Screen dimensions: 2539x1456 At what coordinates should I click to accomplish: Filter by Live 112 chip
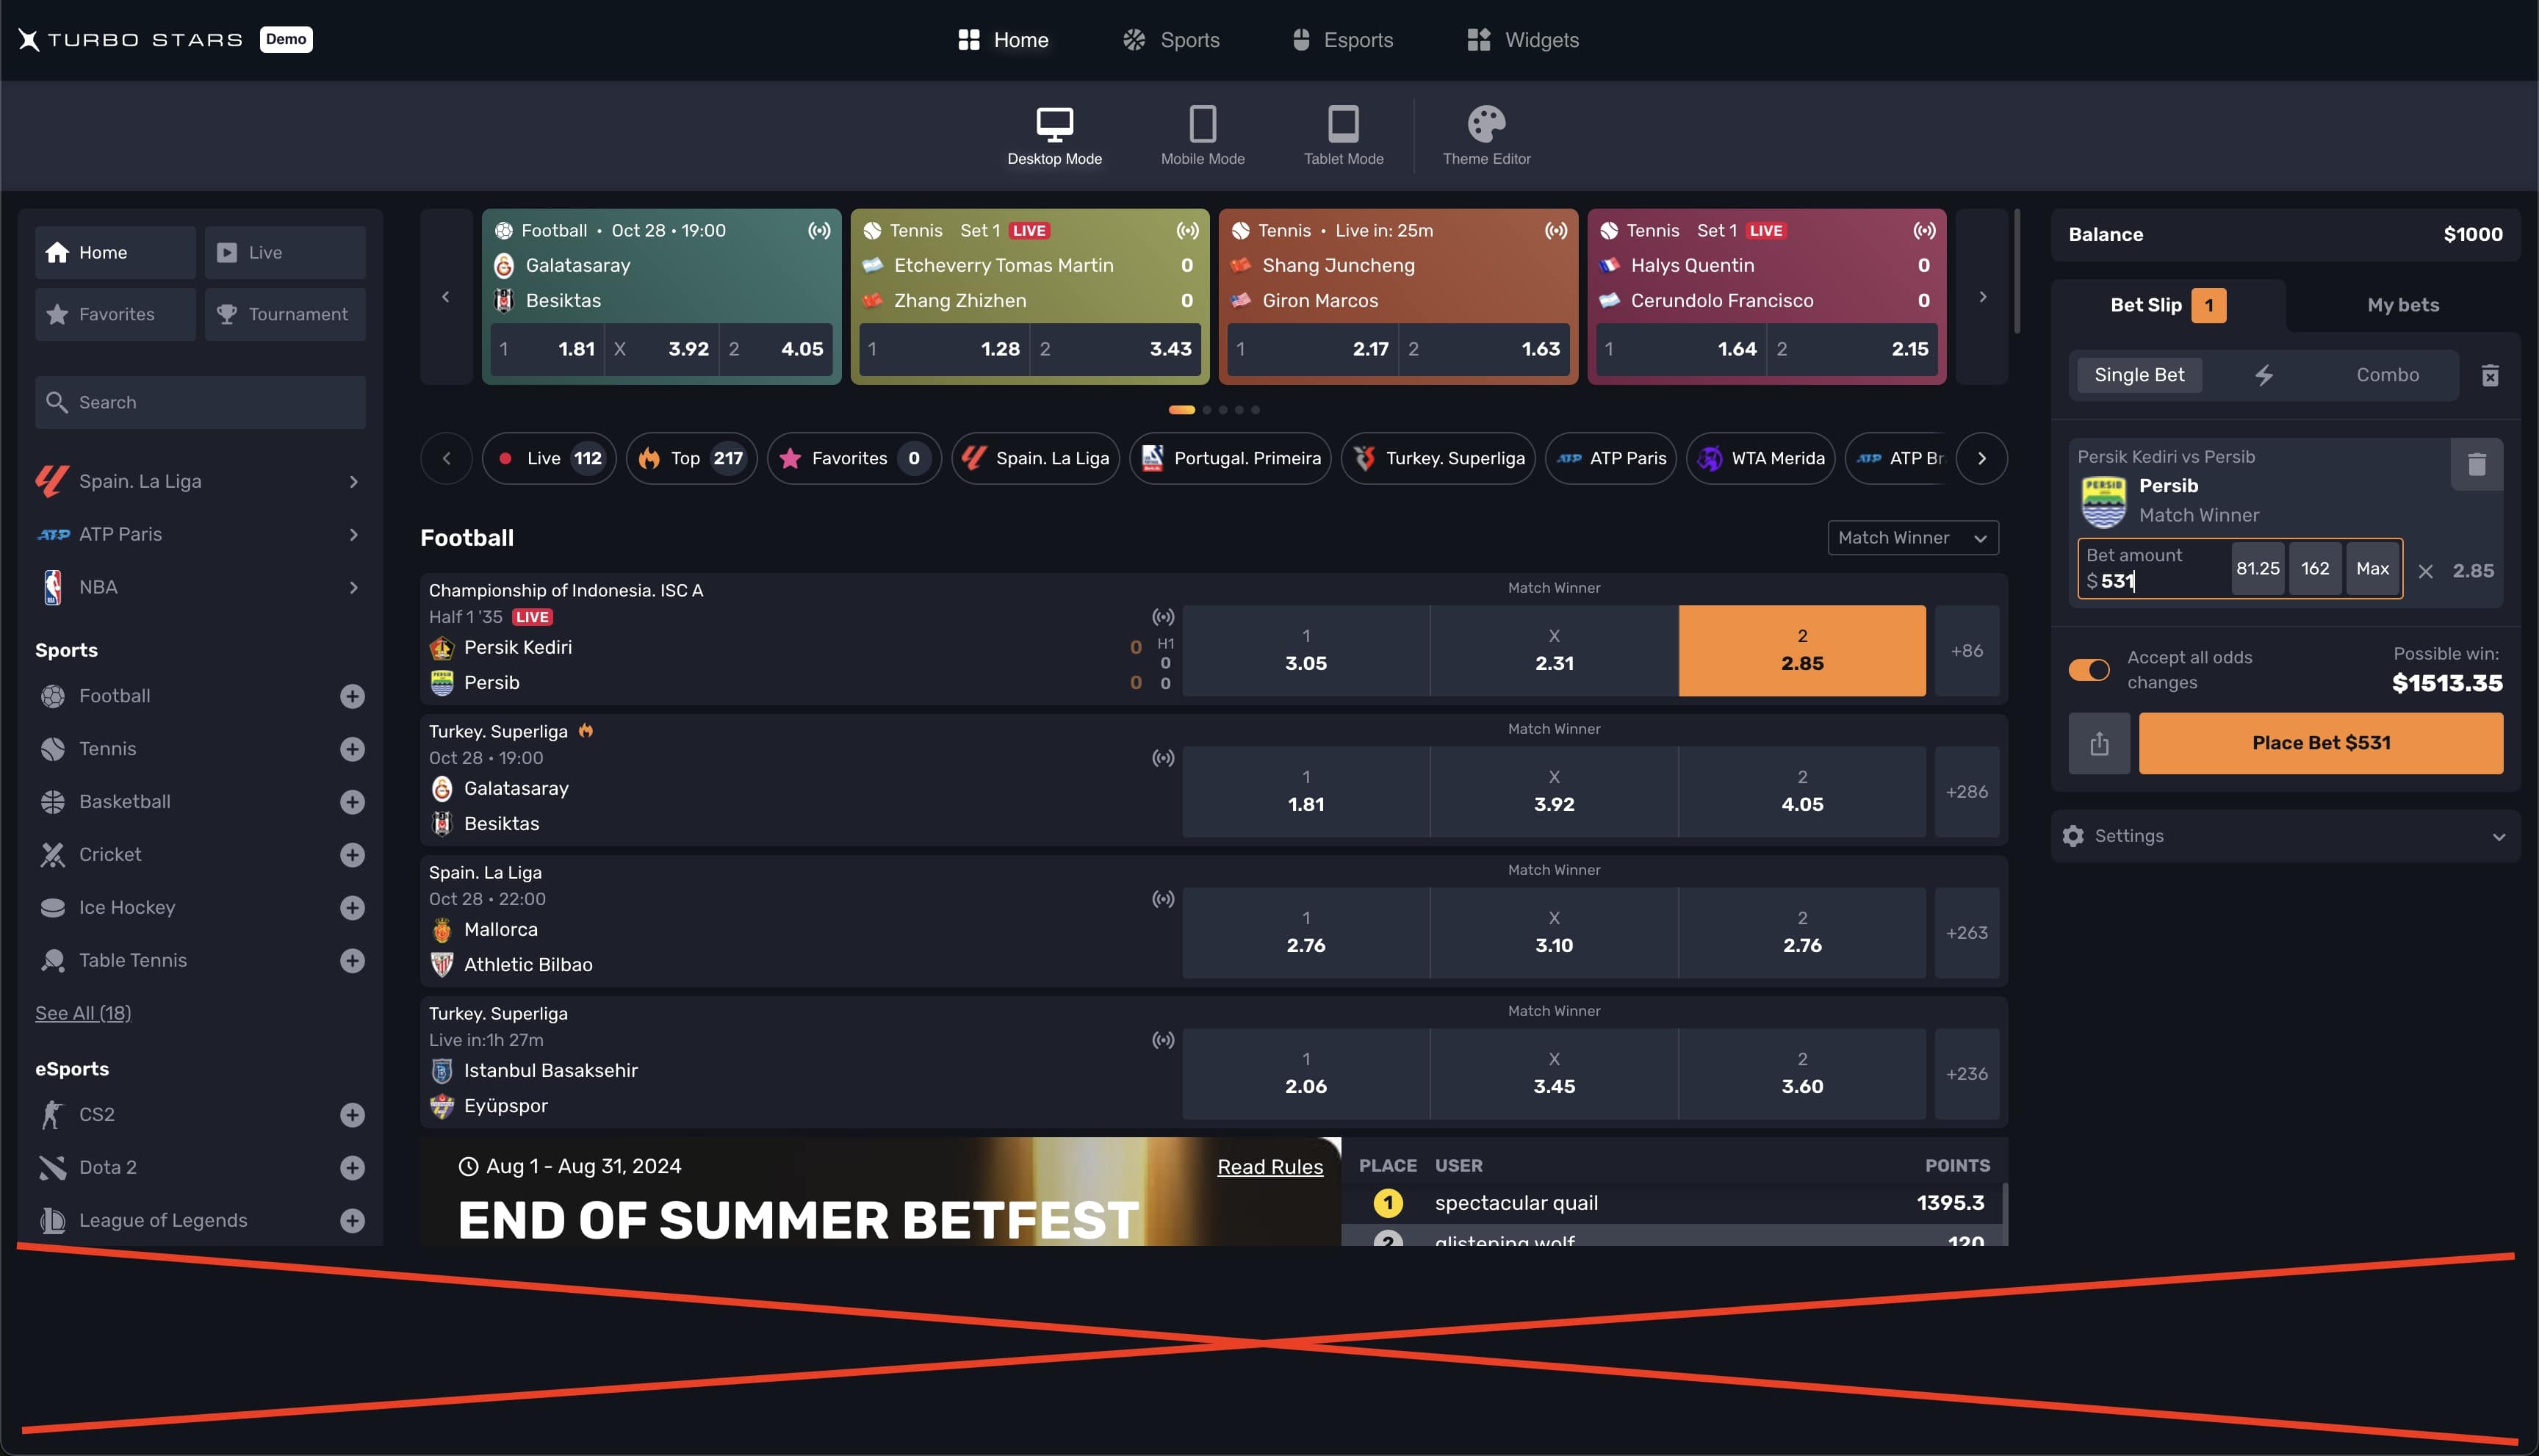point(548,458)
